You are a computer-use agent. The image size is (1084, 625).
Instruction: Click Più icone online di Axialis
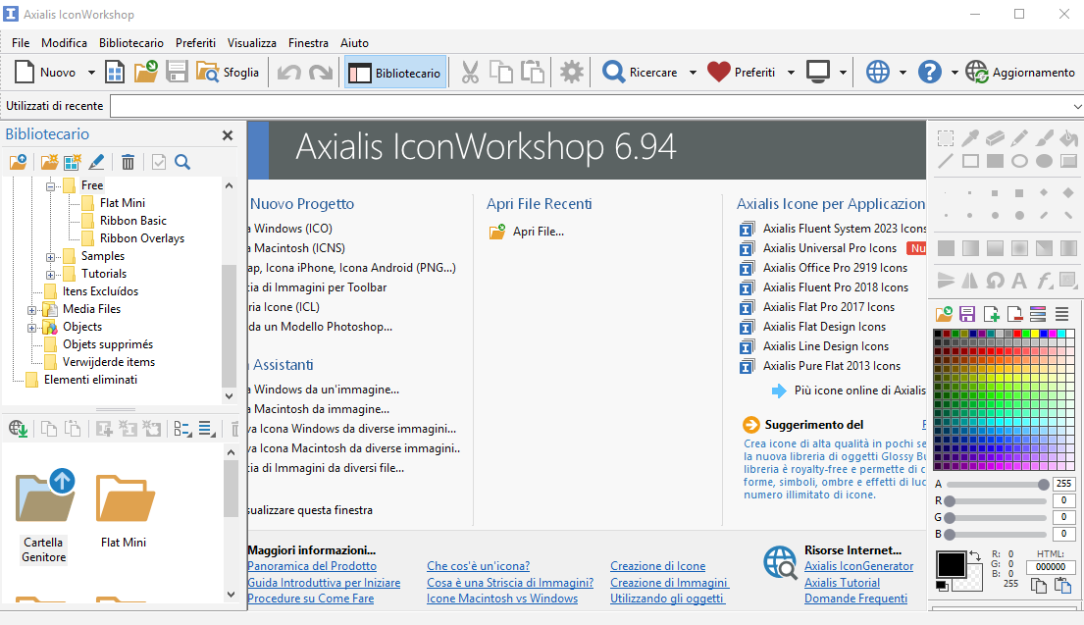pyautogui.click(x=859, y=391)
